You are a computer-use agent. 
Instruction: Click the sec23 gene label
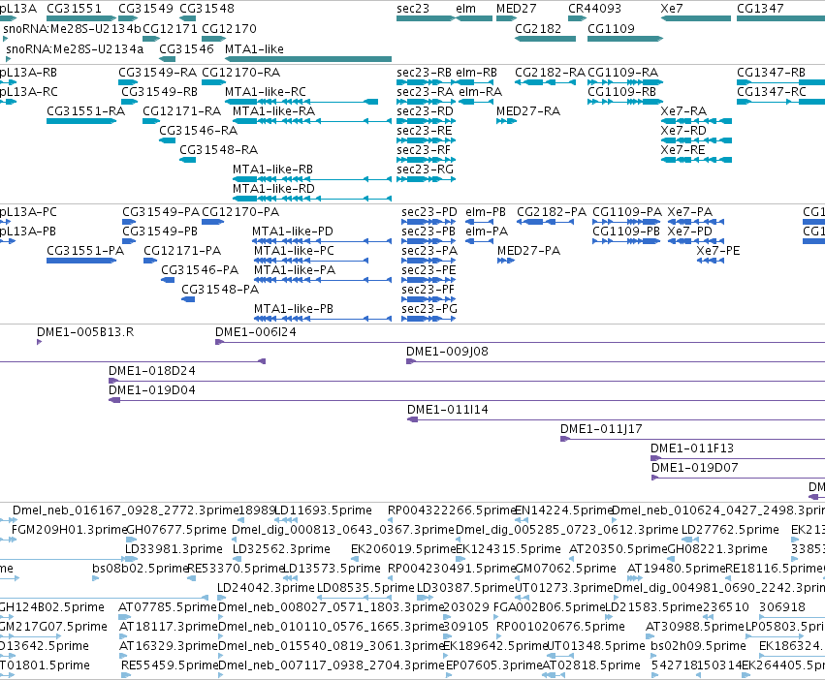pyautogui.click(x=413, y=9)
